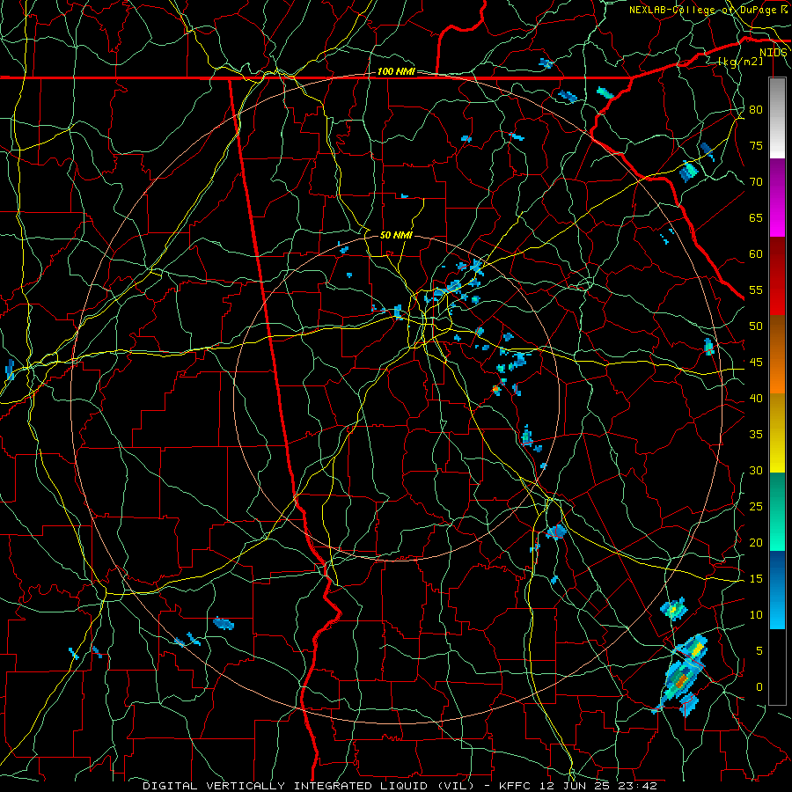This screenshot has width=792, height=792.
Task: Pick the red band of the color scale
Action: pyautogui.click(x=777, y=276)
